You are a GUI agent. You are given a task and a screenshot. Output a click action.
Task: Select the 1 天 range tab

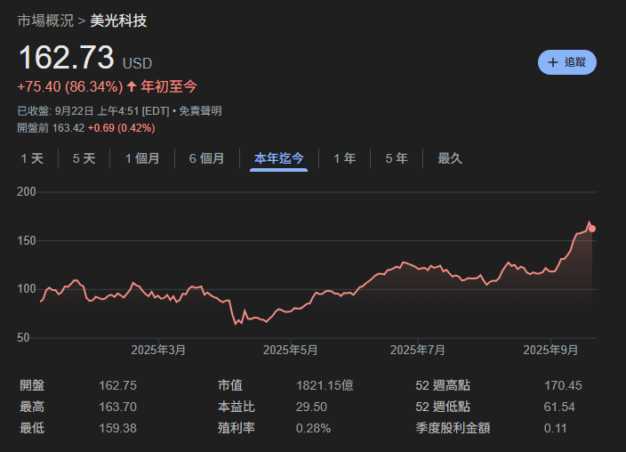(32, 158)
